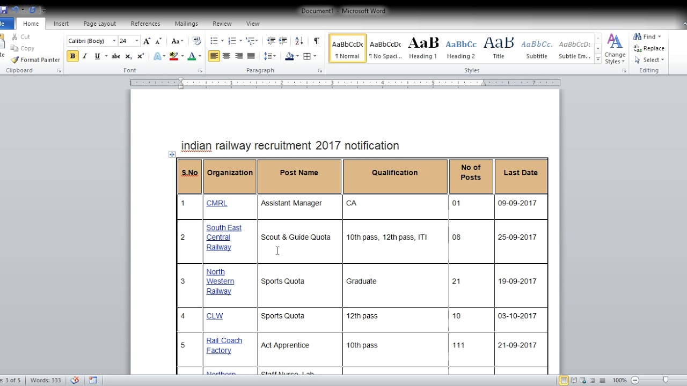This screenshot has width=687, height=386.
Task: Open Change Styles menu
Action: click(615, 49)
